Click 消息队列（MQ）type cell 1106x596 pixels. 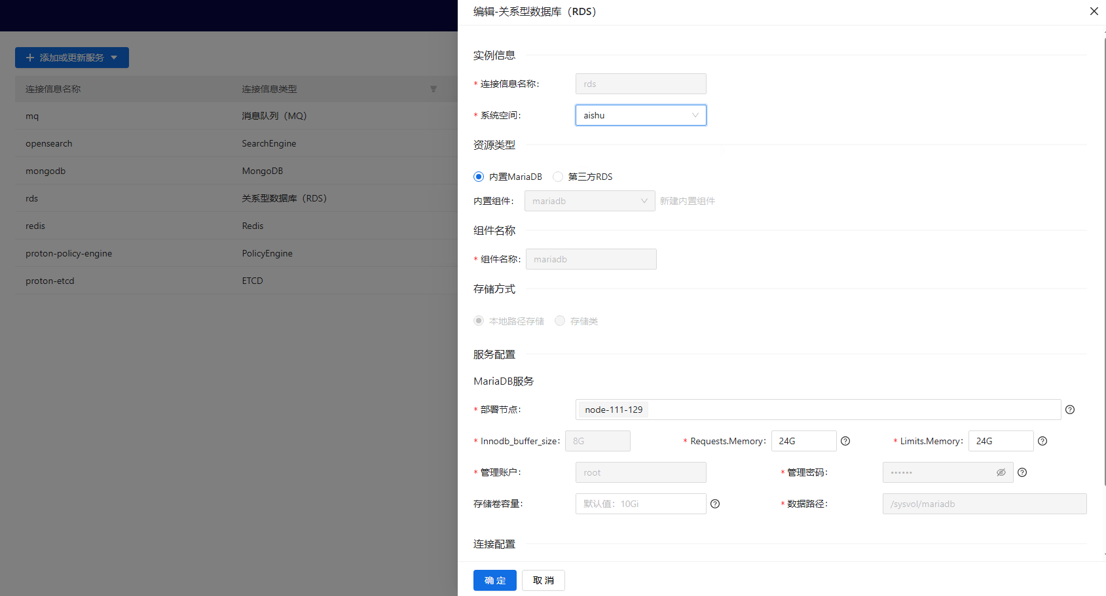[274, 116]
